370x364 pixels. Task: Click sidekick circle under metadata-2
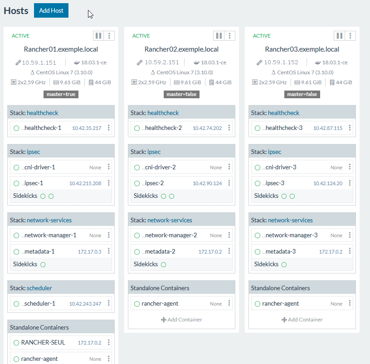(163, 264)
